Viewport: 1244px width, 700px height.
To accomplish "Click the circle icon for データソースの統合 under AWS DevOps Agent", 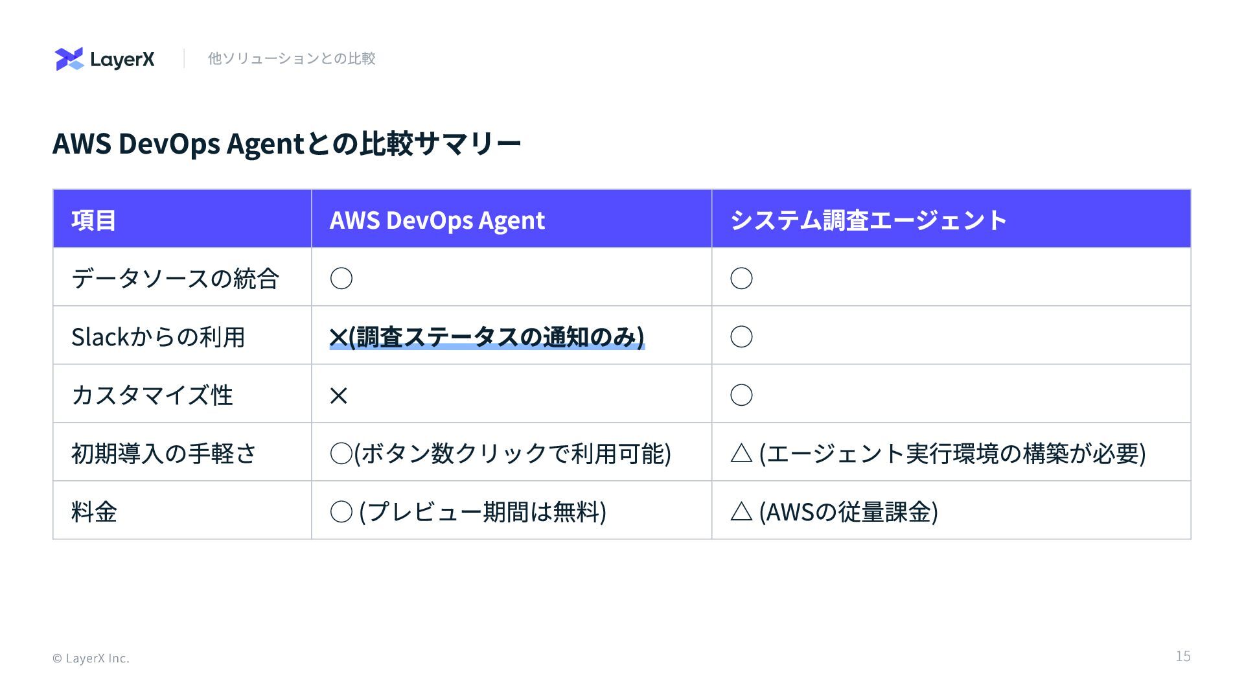I will click(x=341, y=279).
